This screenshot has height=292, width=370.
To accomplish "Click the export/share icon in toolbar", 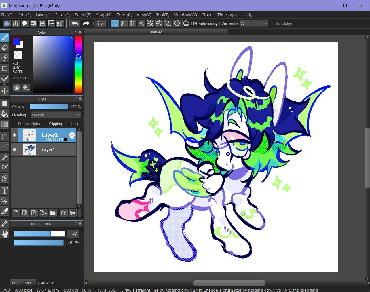I will tap(16, 24).
